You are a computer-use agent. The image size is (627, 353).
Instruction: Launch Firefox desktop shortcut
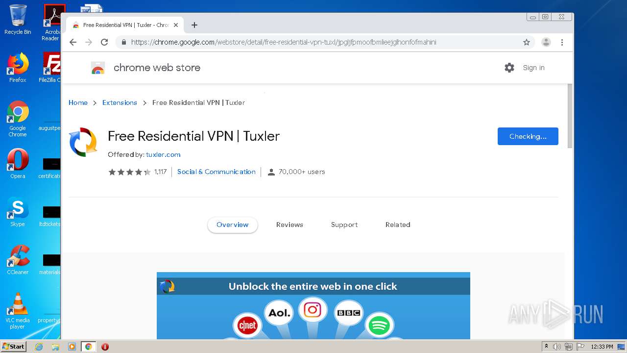18,68
